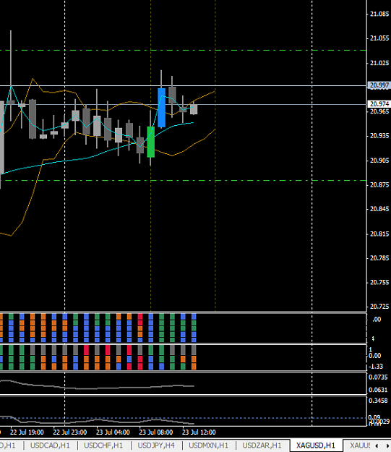This screenshot has width=391, height=452.
Task: Select the green bullish candlestick
Action: click(151, 142)
